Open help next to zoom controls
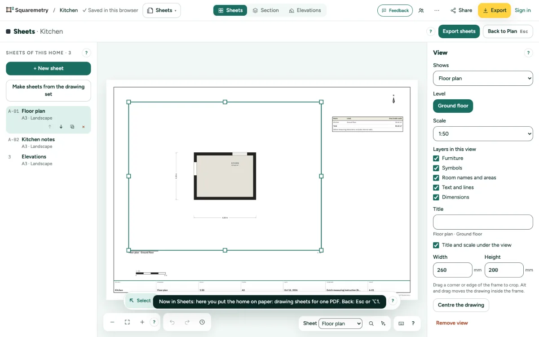Screen dimensions: 539x337 click(x=154, y=322)
